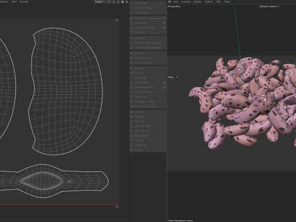The image size is (296, 222).
Task: Open the gear options for UV Unwrap
Action: coord(164,23)
